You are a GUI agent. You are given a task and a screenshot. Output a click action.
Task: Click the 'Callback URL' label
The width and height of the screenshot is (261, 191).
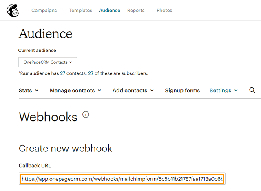click(x=35, y=166)
